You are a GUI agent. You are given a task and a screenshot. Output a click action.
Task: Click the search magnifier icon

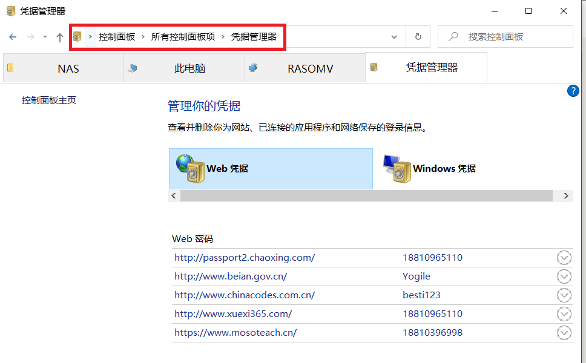point(453,36)
